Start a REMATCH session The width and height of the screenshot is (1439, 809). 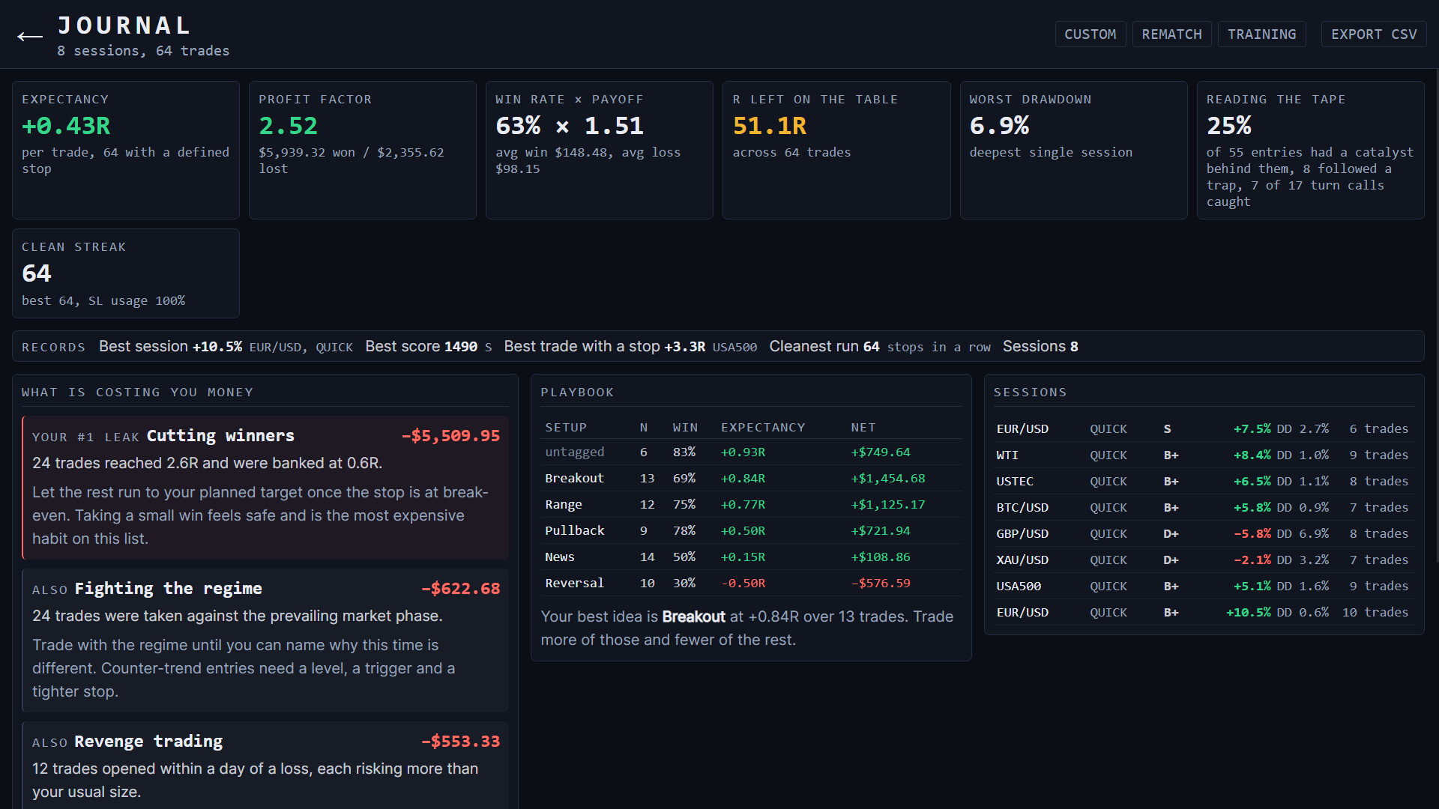coord(1171,34)
